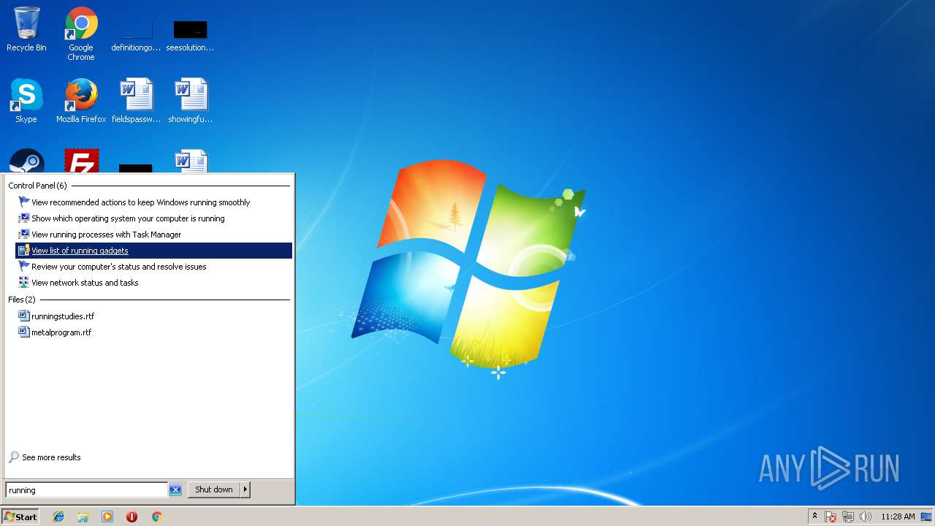The height and width of the screenshot is (526, 935).
Task: Click the Start button
Action: pos(20,517)
